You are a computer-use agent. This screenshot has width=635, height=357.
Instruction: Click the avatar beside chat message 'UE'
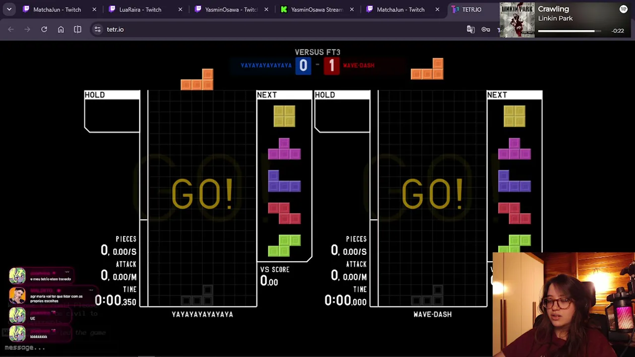(x=17, y=316)
